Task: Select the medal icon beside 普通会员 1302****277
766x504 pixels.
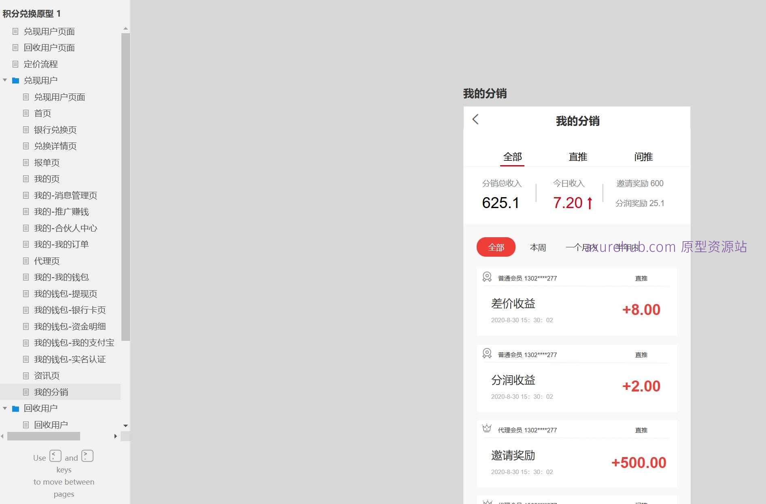Action: pyautogui.click(x=486, y=277)
